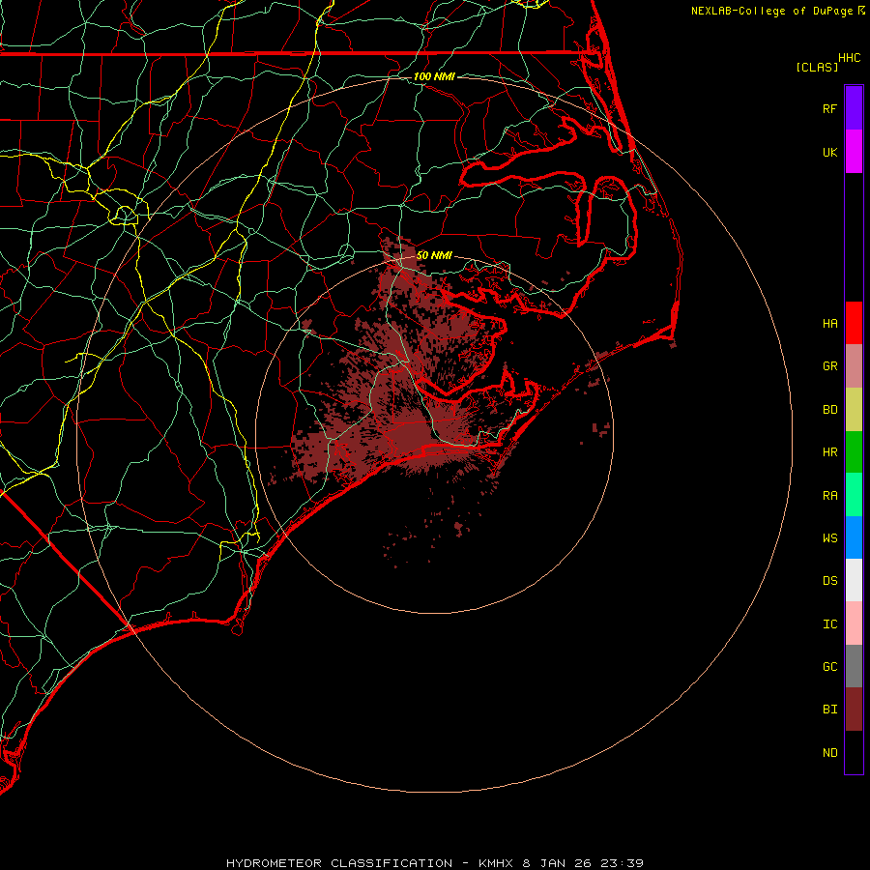Click the DS legend label
The width and height of the screenshot is (870, 870).
tap(829, 581)
